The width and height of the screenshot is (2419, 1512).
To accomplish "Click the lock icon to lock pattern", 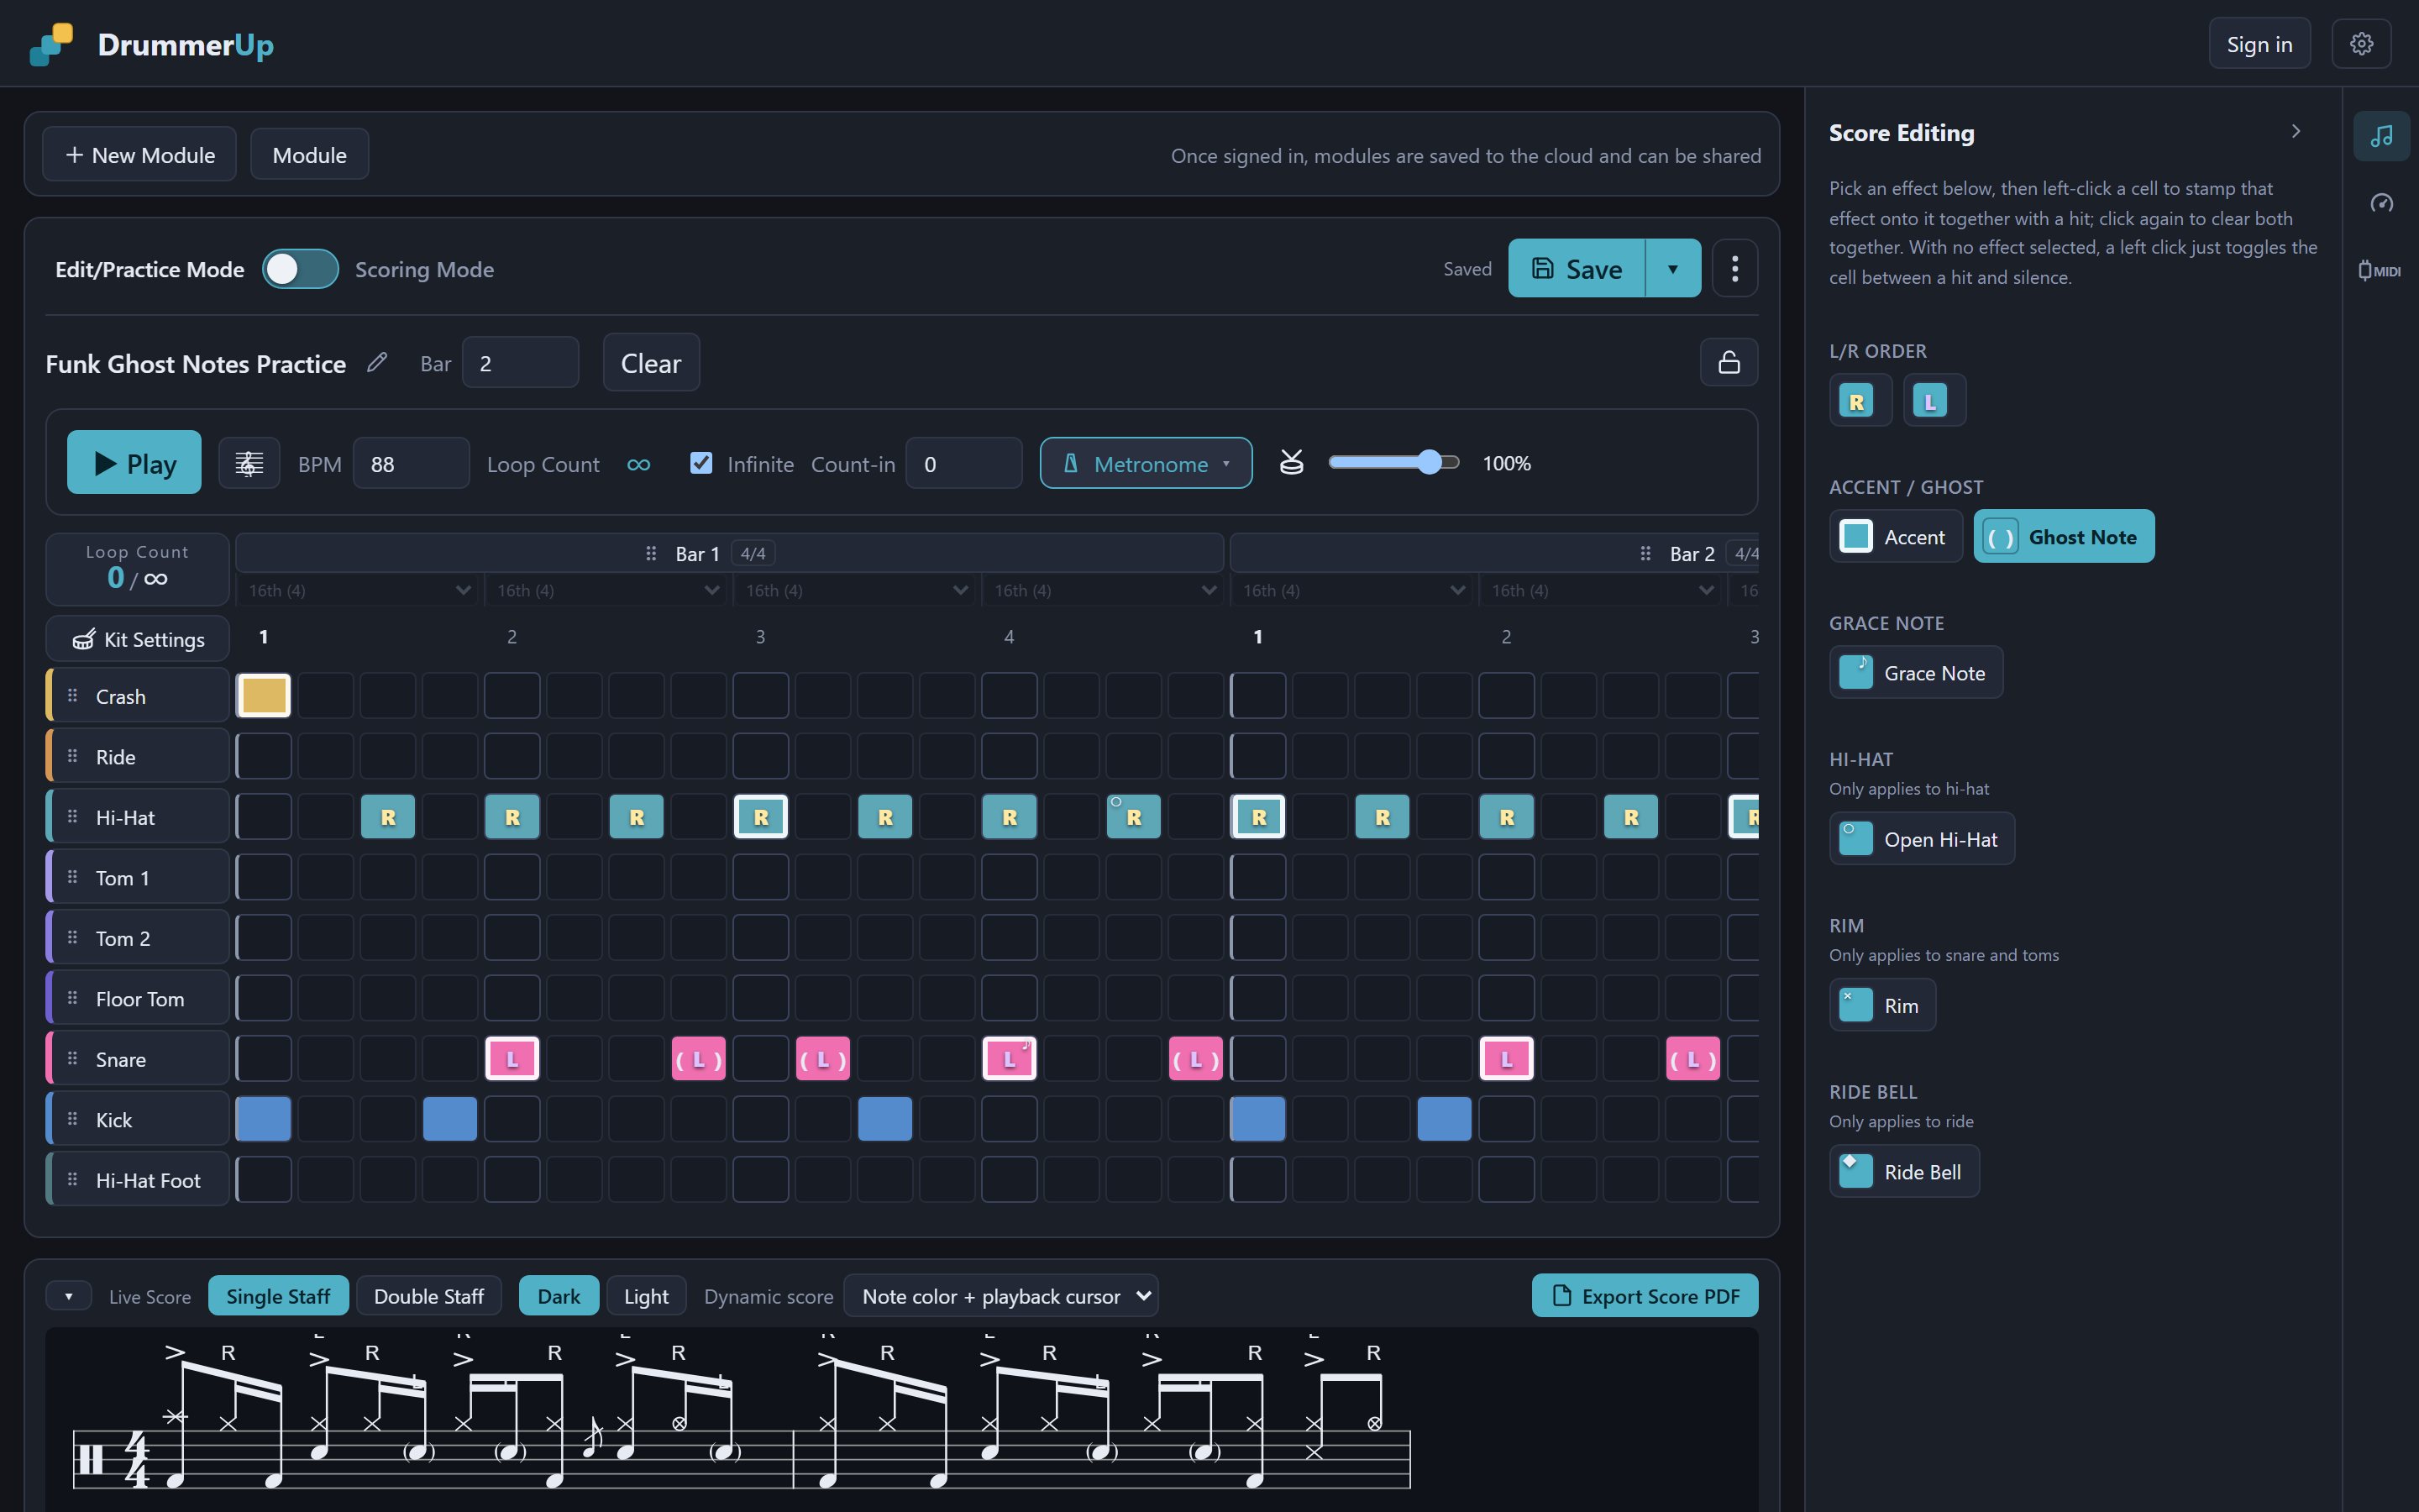I will tap(1729, 362).
